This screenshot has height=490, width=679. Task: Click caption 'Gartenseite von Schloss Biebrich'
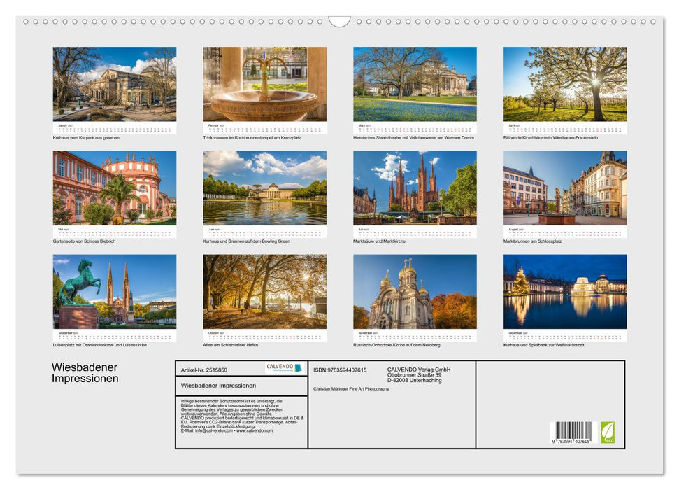pos(84,241)
